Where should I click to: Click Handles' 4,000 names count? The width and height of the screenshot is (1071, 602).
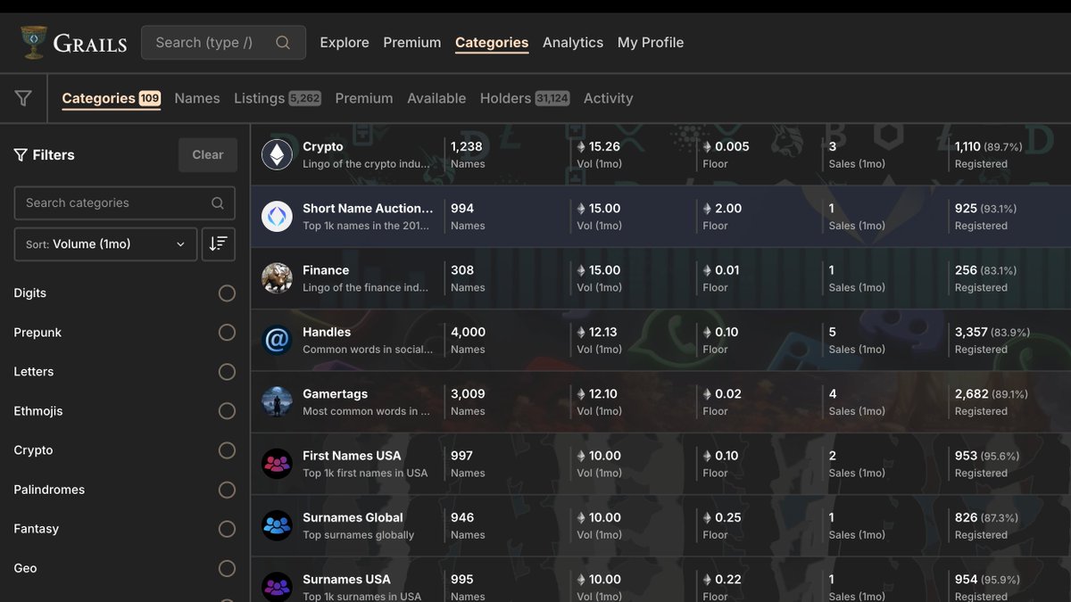click(x=469, y=333)
